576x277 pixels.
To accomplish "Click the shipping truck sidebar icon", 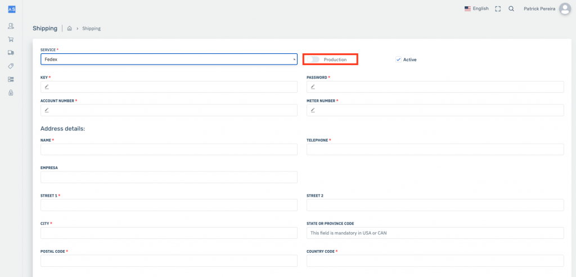I will tap(11, 52).
